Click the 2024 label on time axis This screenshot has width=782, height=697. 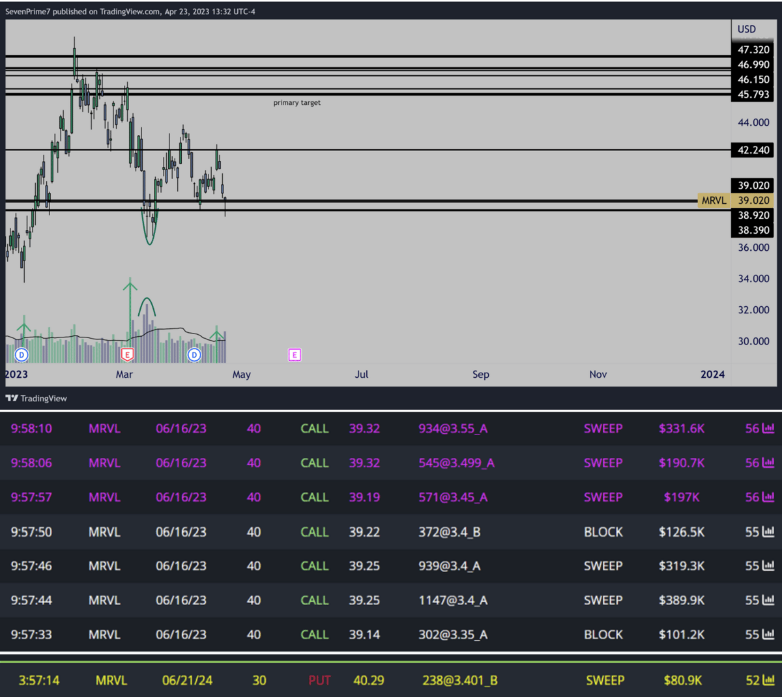712,374
